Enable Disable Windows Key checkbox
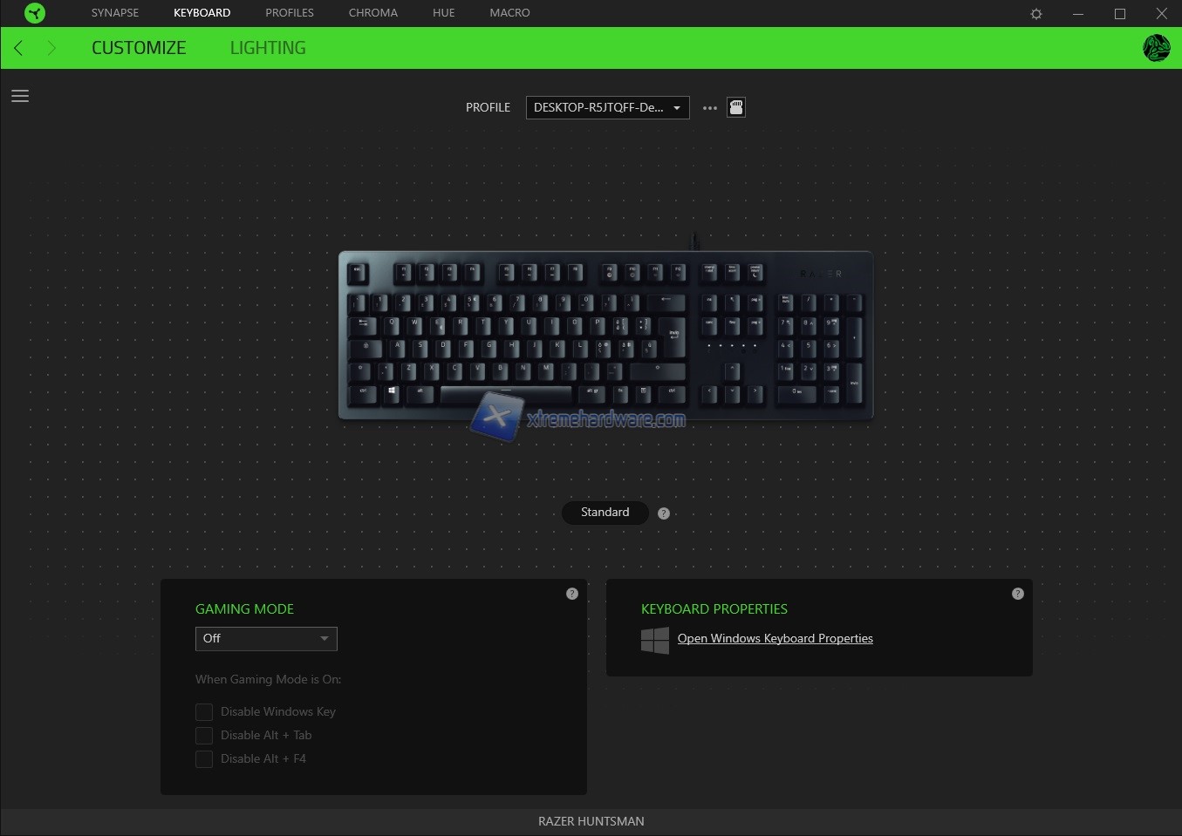This screenshot has height=836, width=1182. point(204,712)
